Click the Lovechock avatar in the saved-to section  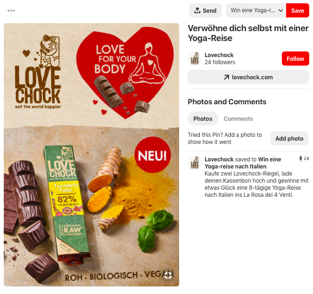[x=195, y=163]
